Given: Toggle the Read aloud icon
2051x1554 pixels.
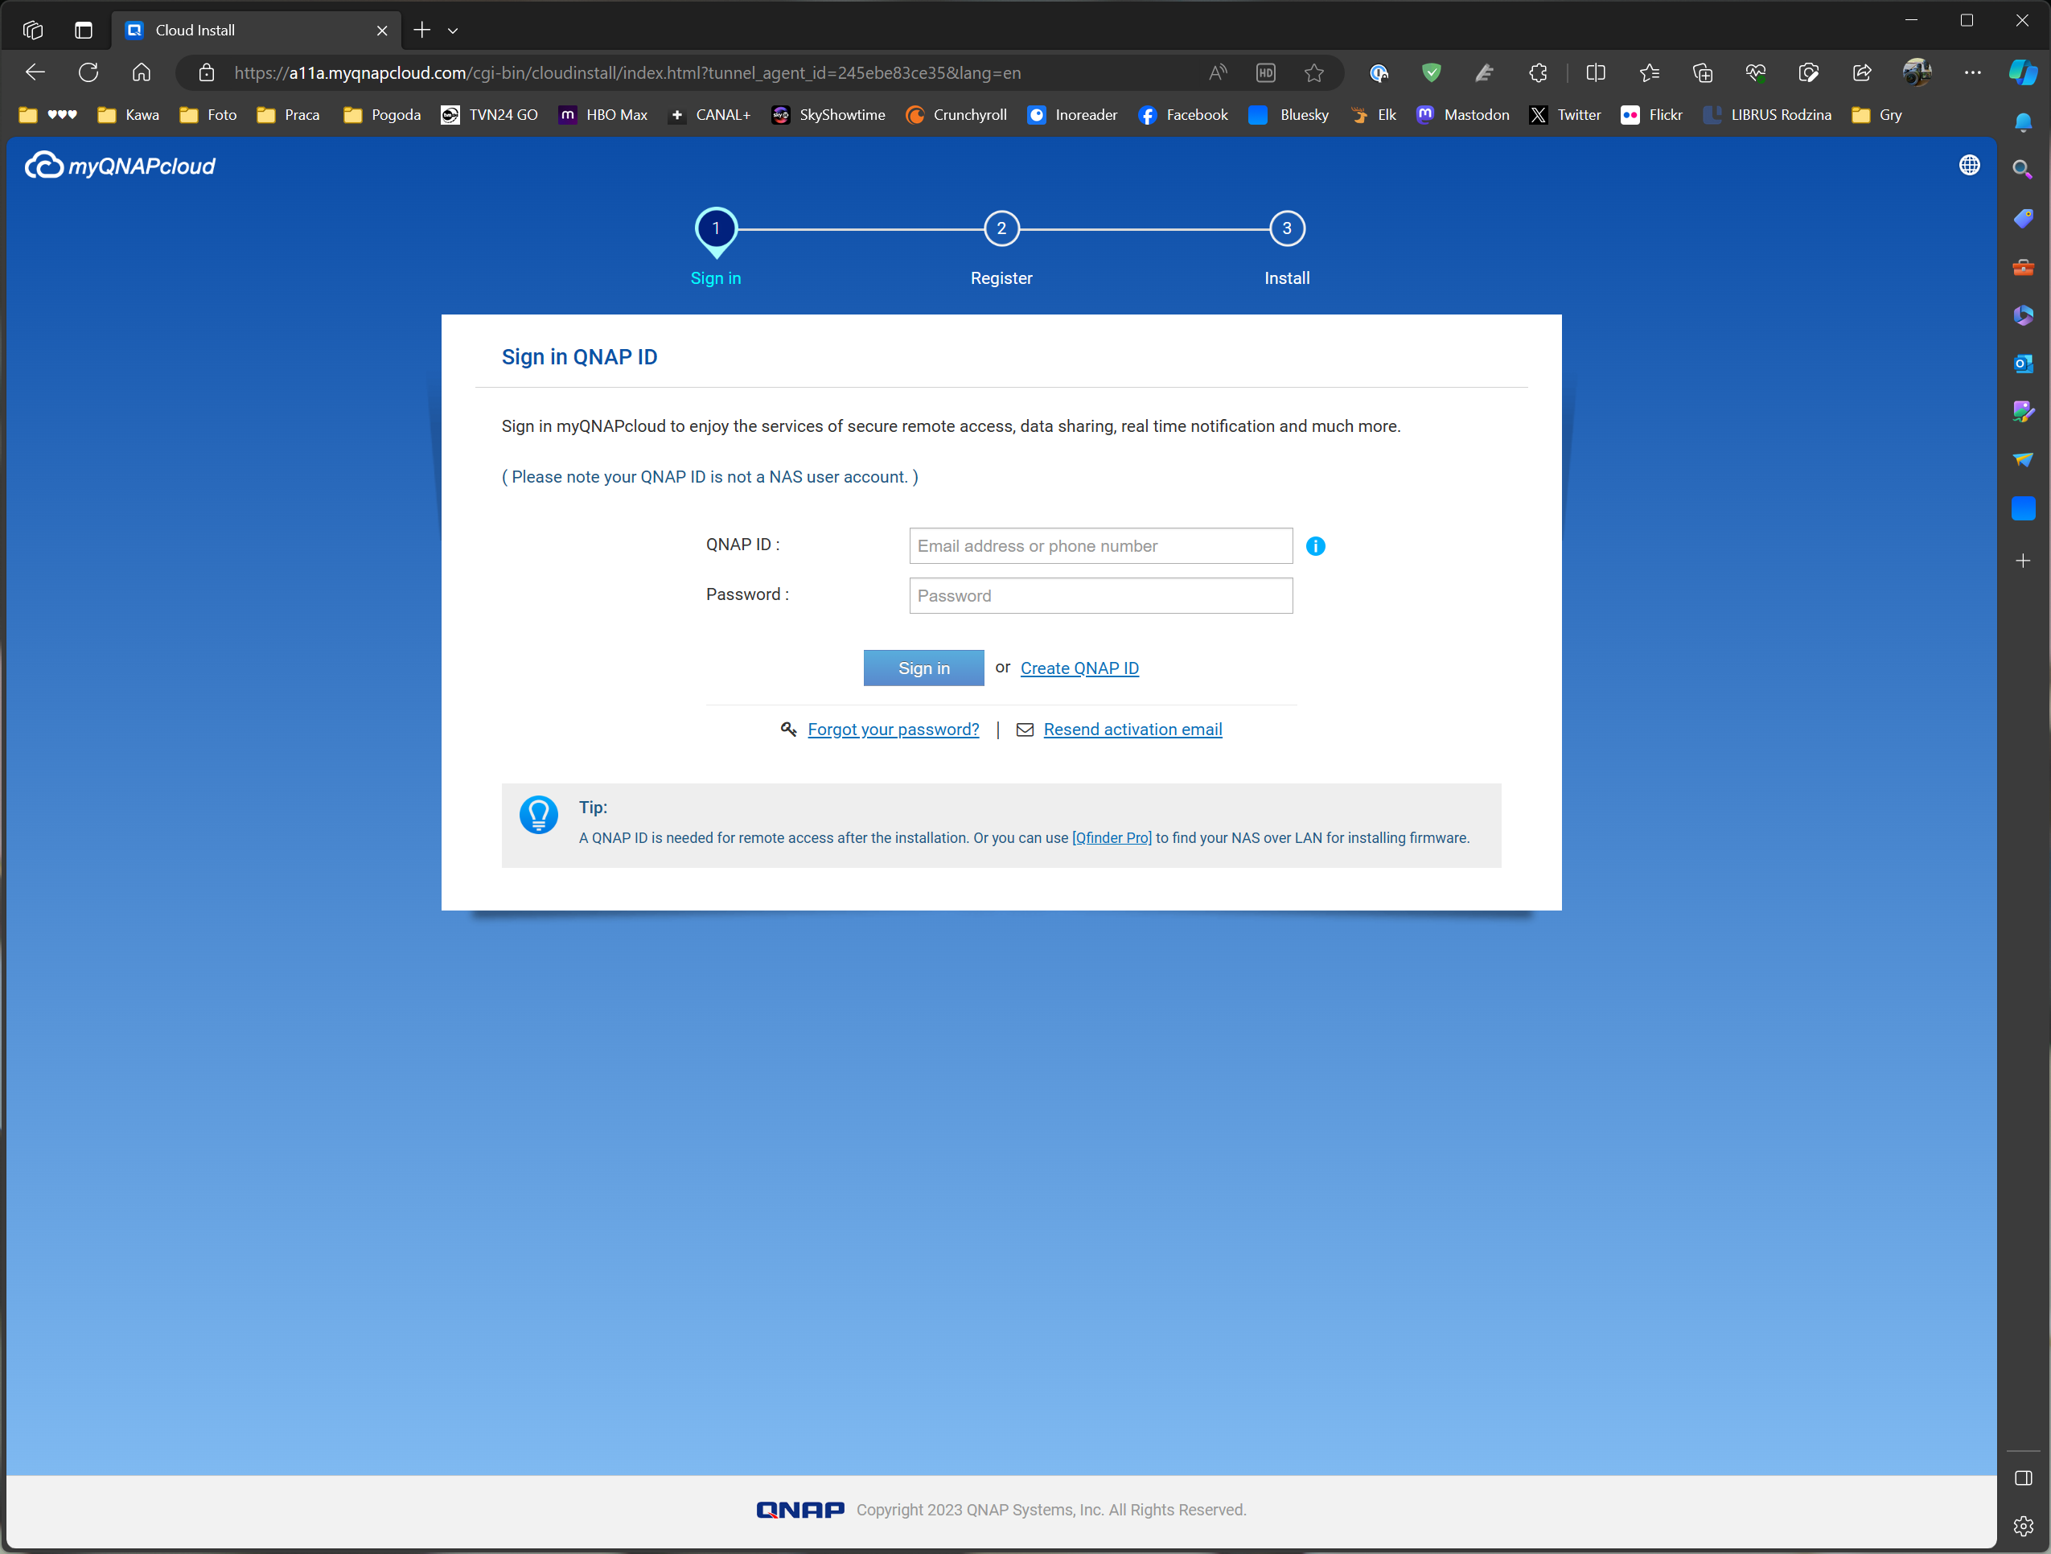Looking at the screenshot, I should [1218, 72].
